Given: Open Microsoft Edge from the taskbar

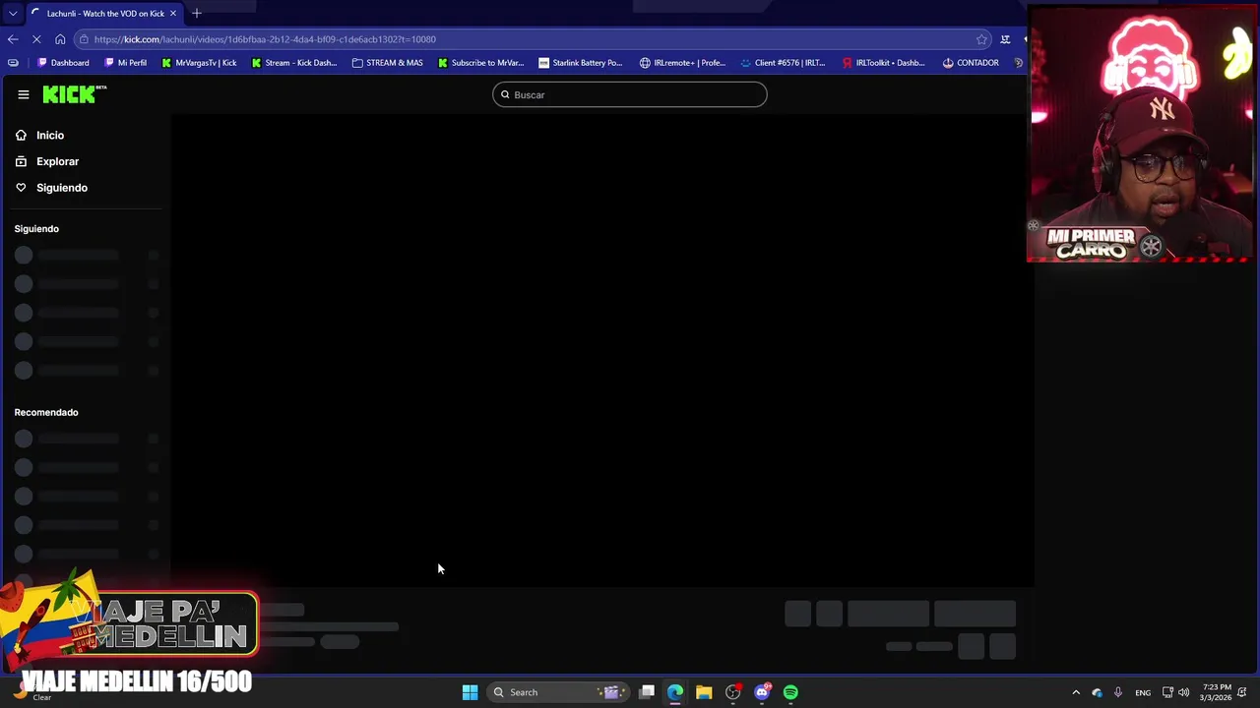Looking at the screenshot, I should (x=675, y=692).
